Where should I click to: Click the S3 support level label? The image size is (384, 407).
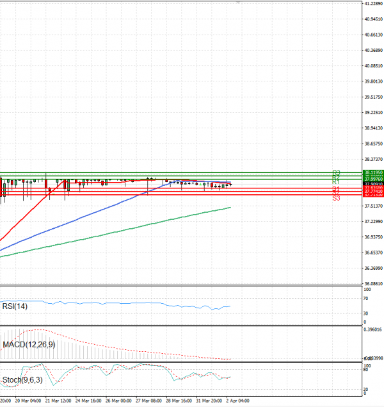(x=335, y=199)
